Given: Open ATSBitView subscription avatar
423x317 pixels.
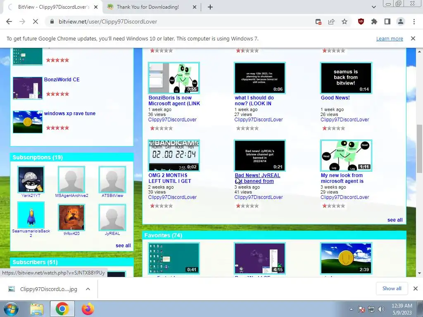Looking at the screenshot, I should tap(112, 179).
